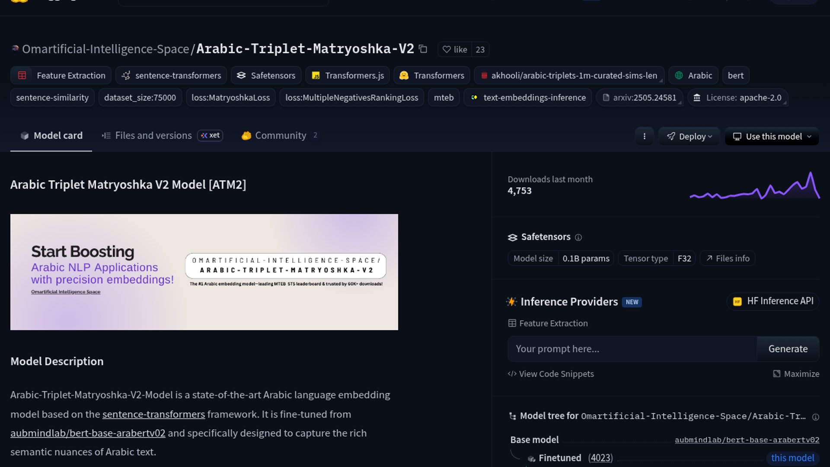830x467 pixels.
Task: Expand the Deploy dropdown
Action: (689, 136)
